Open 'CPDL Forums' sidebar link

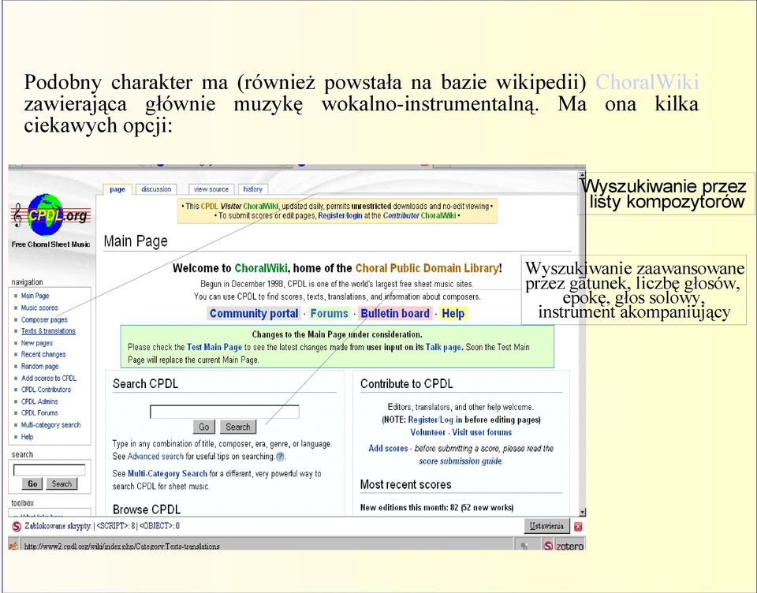(x=39, y=413)
